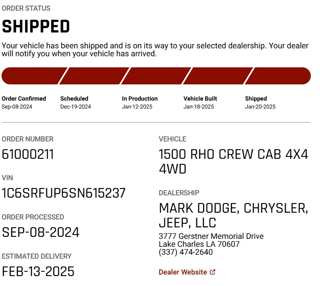Click the order number 61000211

tap(28, 154)
